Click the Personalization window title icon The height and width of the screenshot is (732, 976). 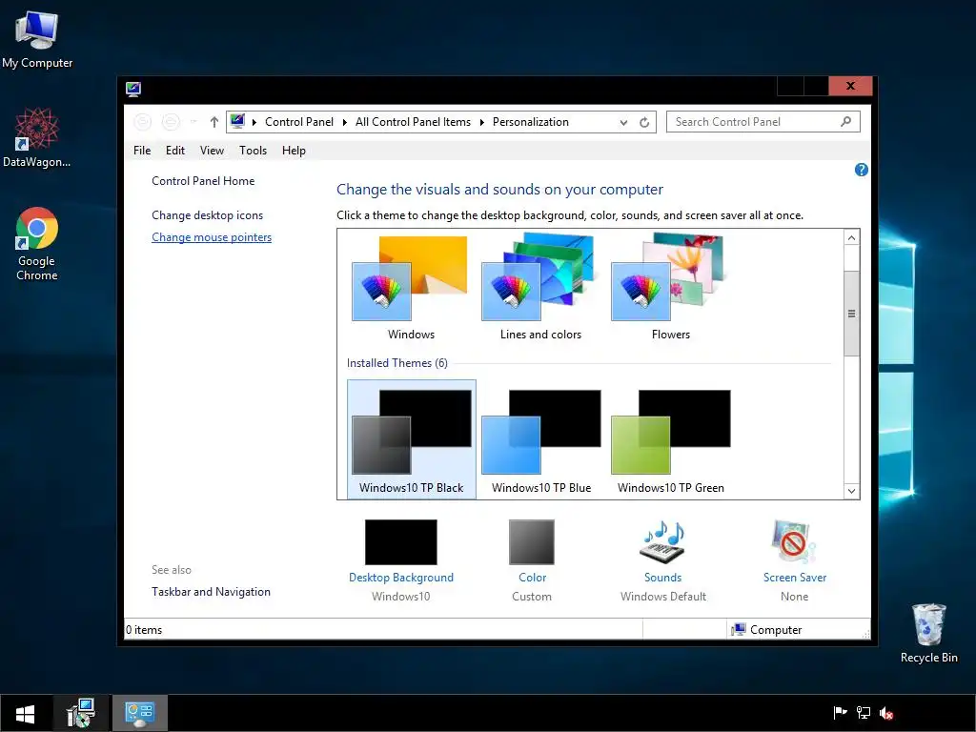pos(133,89)
